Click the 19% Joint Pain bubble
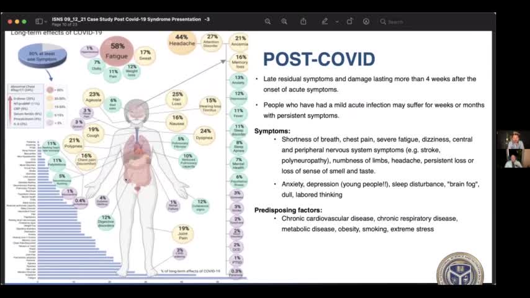The height and width of the screenshot is (298, 530). point(183,233)
